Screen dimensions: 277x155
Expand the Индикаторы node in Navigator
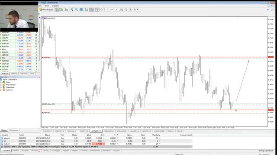coord(1,85)
